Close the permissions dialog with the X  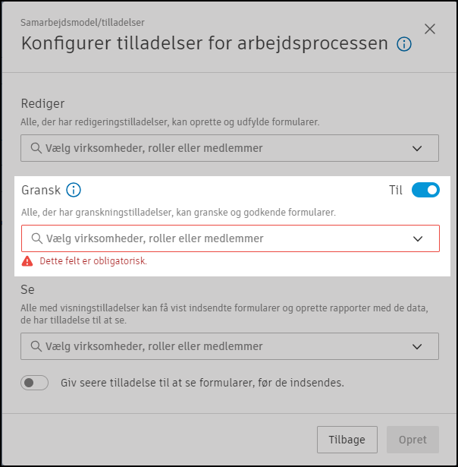tap(430, 29)
